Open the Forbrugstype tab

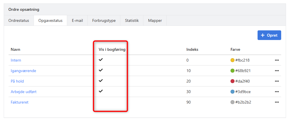(x=104, y=20)
